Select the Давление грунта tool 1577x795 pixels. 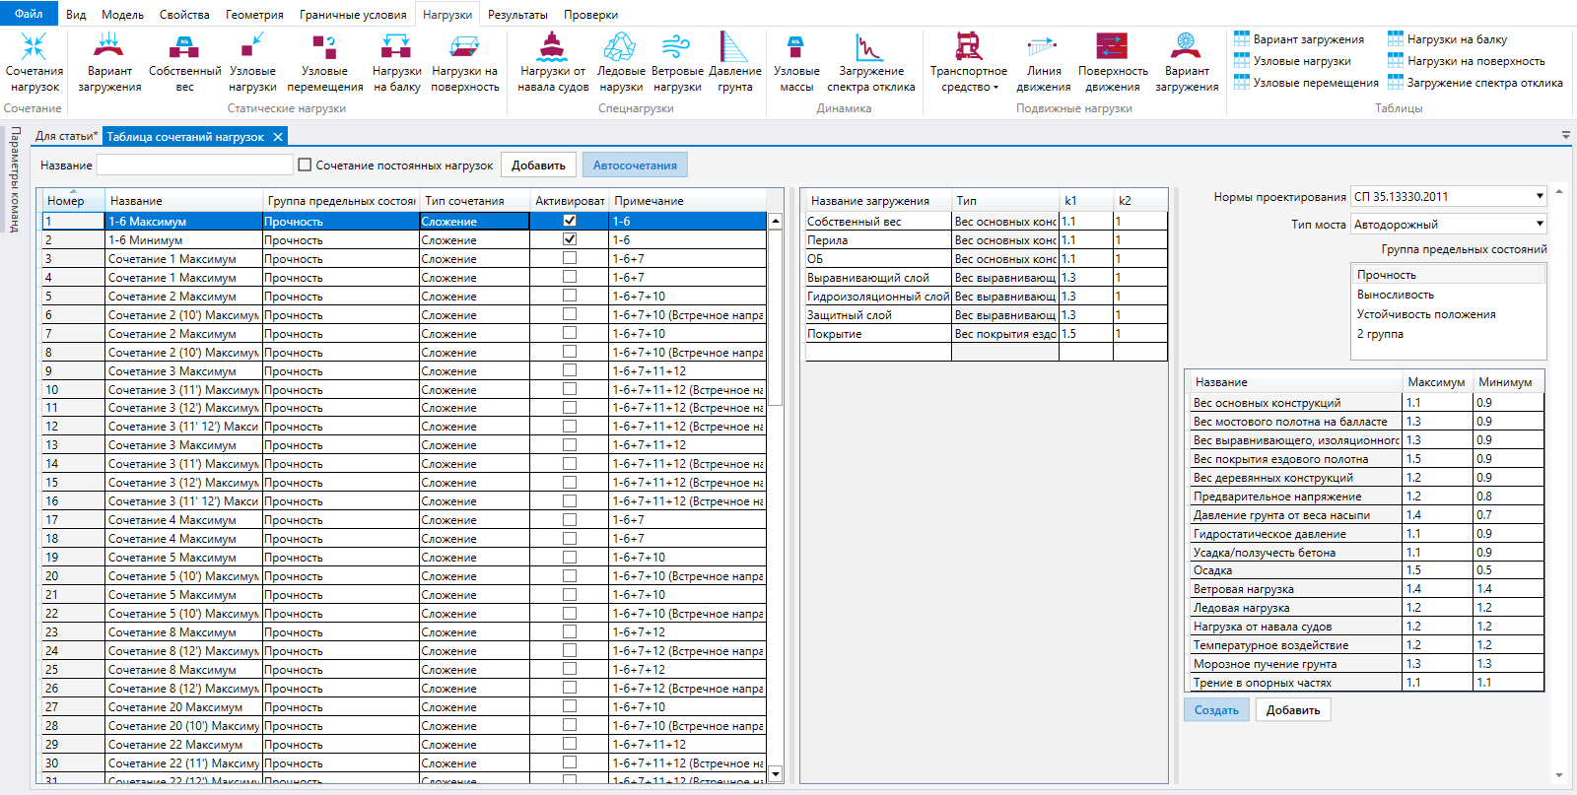734,62
